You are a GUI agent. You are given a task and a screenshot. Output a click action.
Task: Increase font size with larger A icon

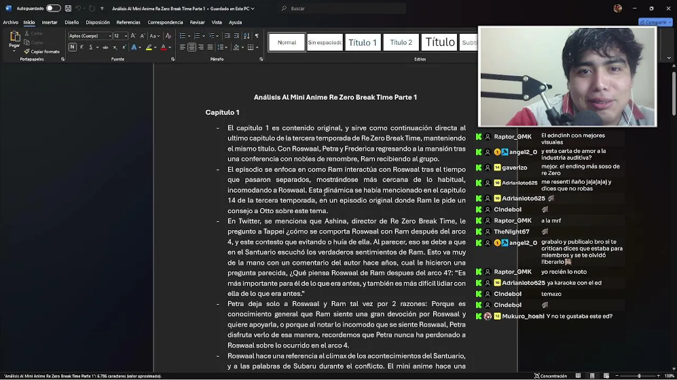pyautogui.click(x=133, y=36)
